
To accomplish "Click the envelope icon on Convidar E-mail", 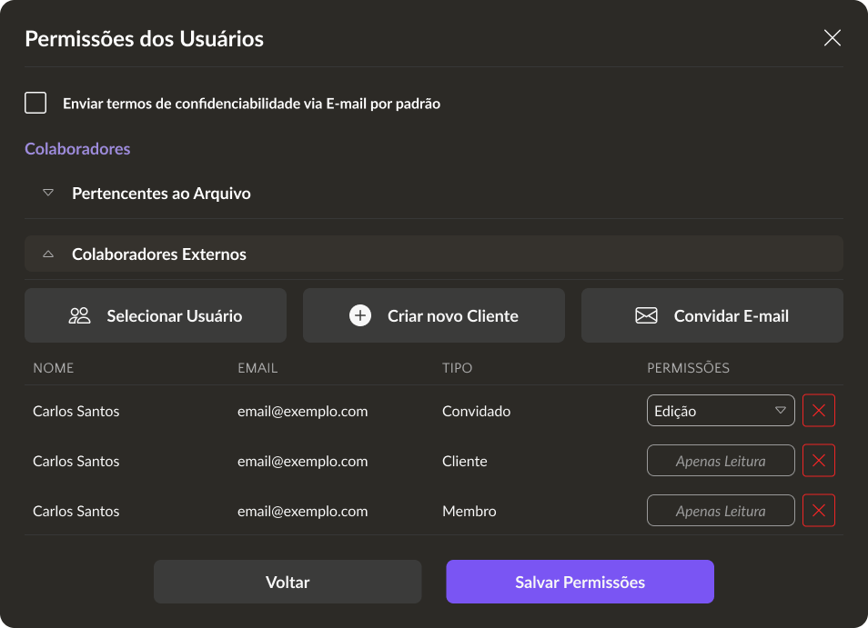I will click(646, 316).
